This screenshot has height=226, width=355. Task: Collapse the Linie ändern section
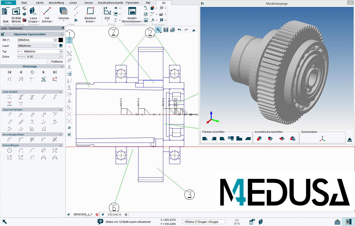pos(61,92)
